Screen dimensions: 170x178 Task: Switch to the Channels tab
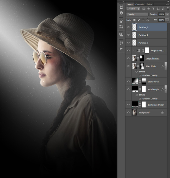coord(139,4)
